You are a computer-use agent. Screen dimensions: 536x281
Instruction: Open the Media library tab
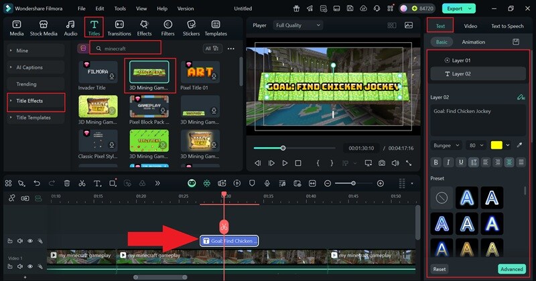pyautogui.click(x=16, y=28)
